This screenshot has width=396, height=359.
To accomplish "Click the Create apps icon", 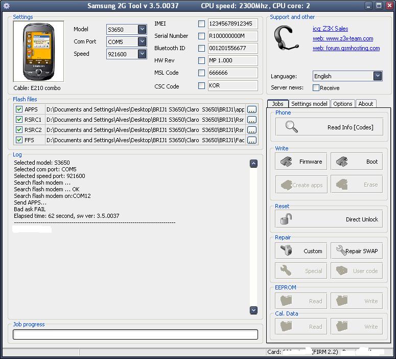I will 286,185.
